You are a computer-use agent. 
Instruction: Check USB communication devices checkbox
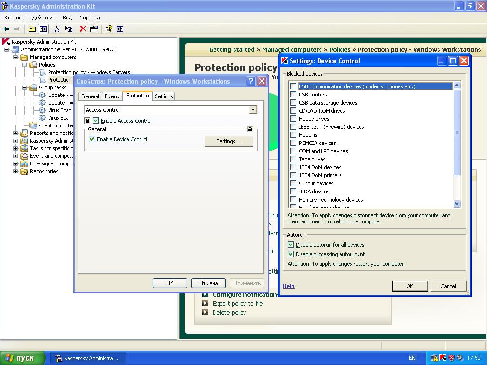coord(293,86)
